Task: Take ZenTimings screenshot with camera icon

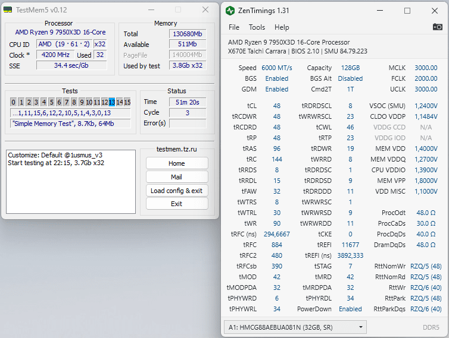Action: (x=437, y=27)
